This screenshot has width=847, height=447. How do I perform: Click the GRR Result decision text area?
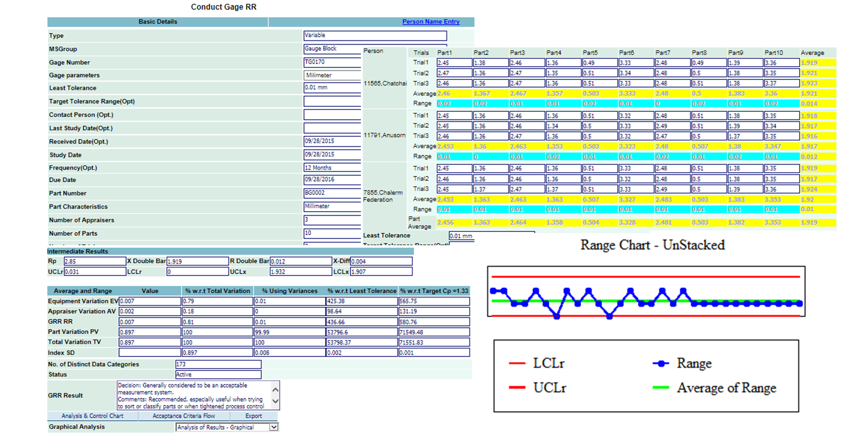[x=194, y=396]
